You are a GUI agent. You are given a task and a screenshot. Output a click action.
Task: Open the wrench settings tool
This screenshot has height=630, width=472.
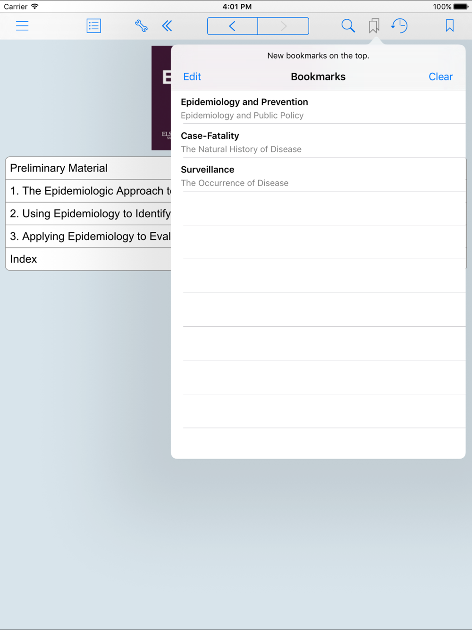141,26
